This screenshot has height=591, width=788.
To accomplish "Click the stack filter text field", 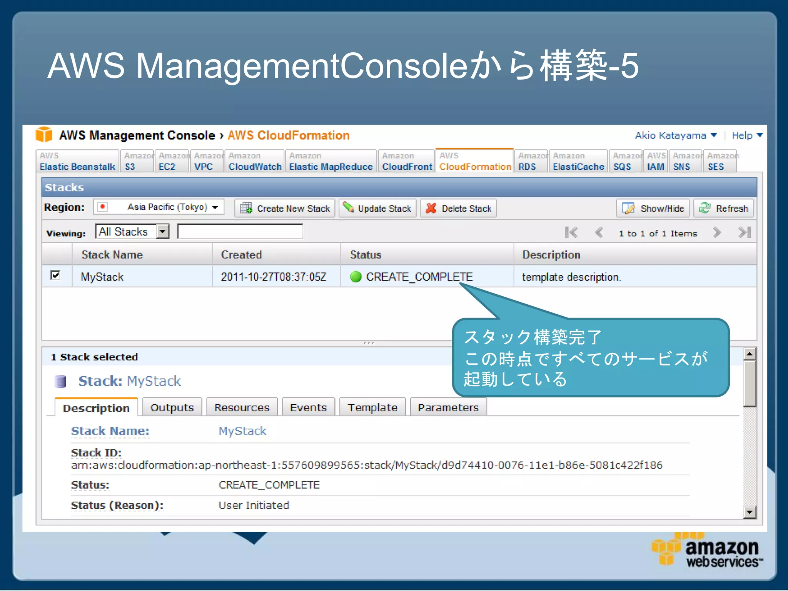I will 240,232.
